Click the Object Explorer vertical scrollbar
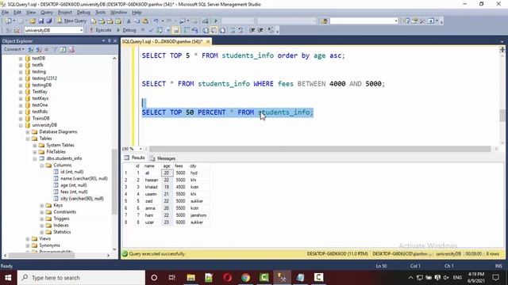 pyautogui.click(x=114, y=182)
